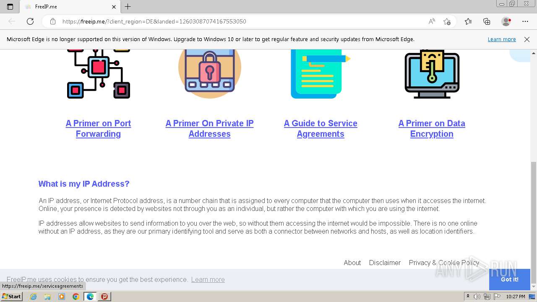Click the taskbar clock showing 10:27 PM
Viewport: 537px width, 302px height.
516,297
